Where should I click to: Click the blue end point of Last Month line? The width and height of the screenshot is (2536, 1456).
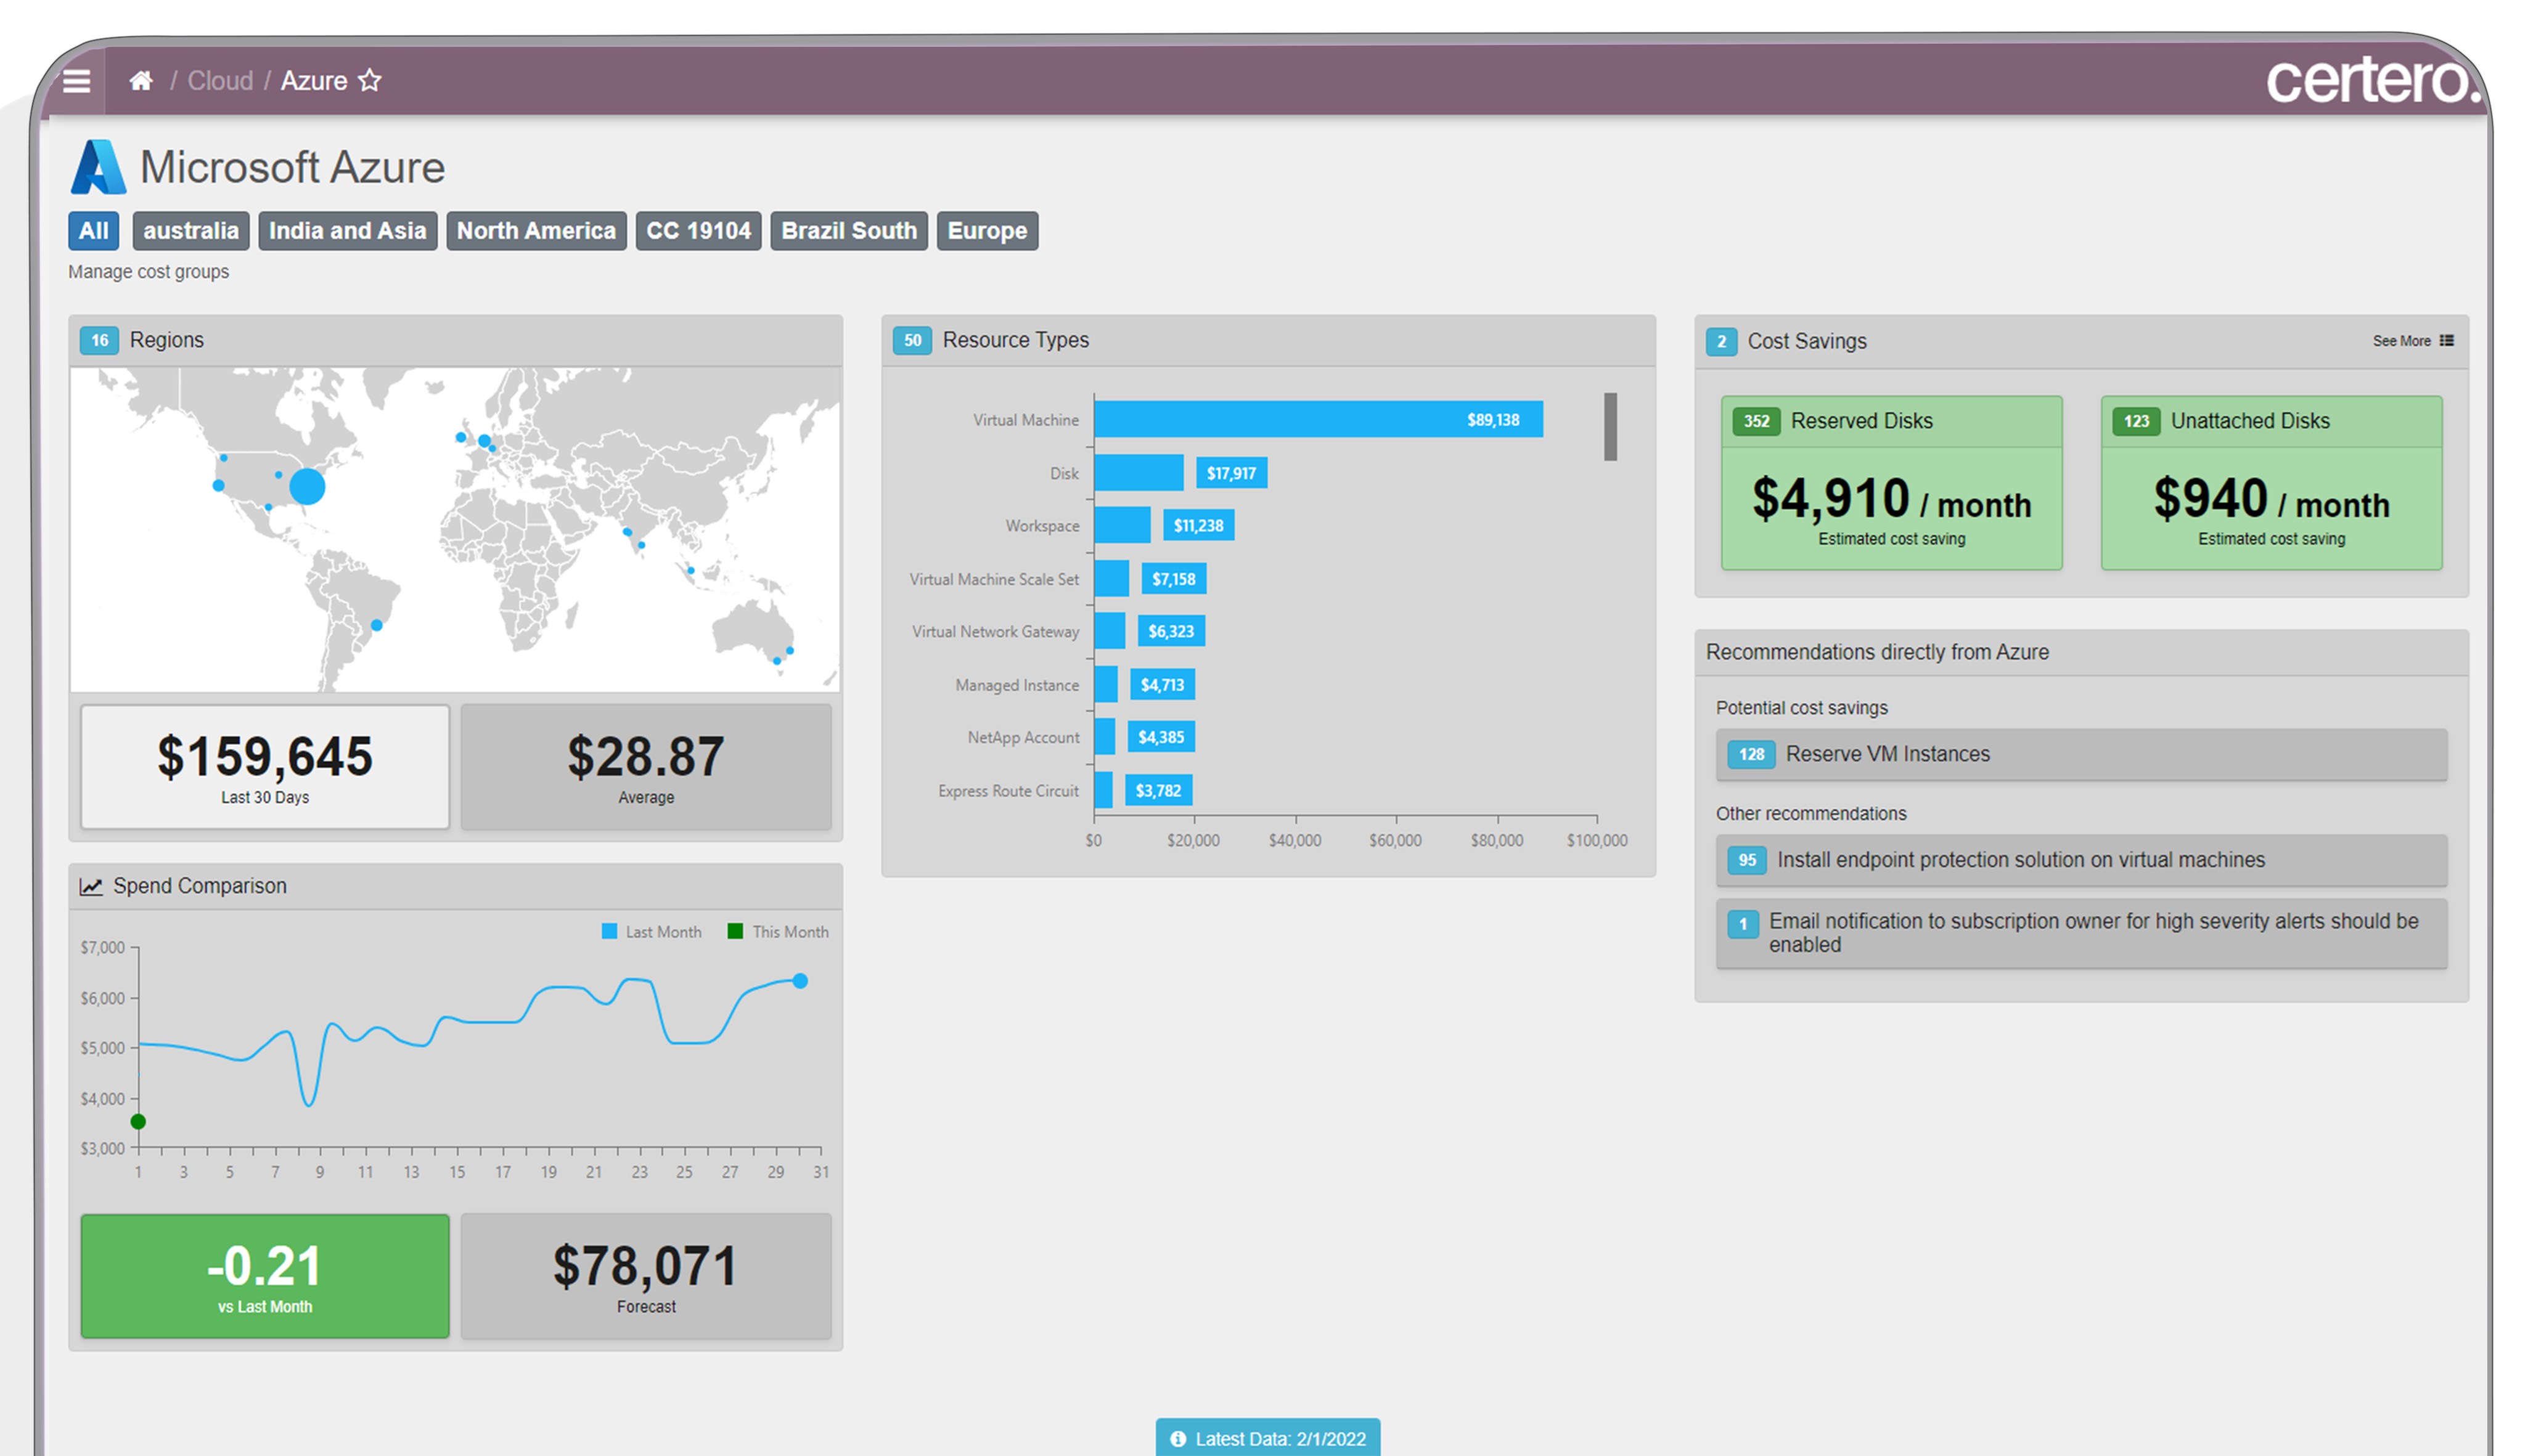[x=800, y=981]
